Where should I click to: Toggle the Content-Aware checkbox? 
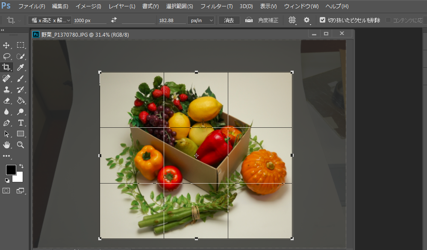click(389, 20)
